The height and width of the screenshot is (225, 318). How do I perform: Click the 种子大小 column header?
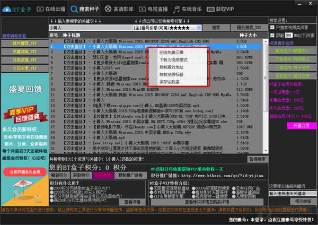pyautogui.click(x=248, y=36)
